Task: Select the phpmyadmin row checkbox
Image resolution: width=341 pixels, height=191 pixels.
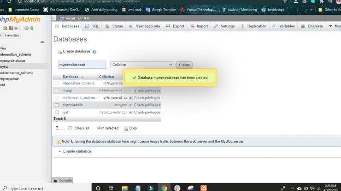Action: tap(57, 105)
